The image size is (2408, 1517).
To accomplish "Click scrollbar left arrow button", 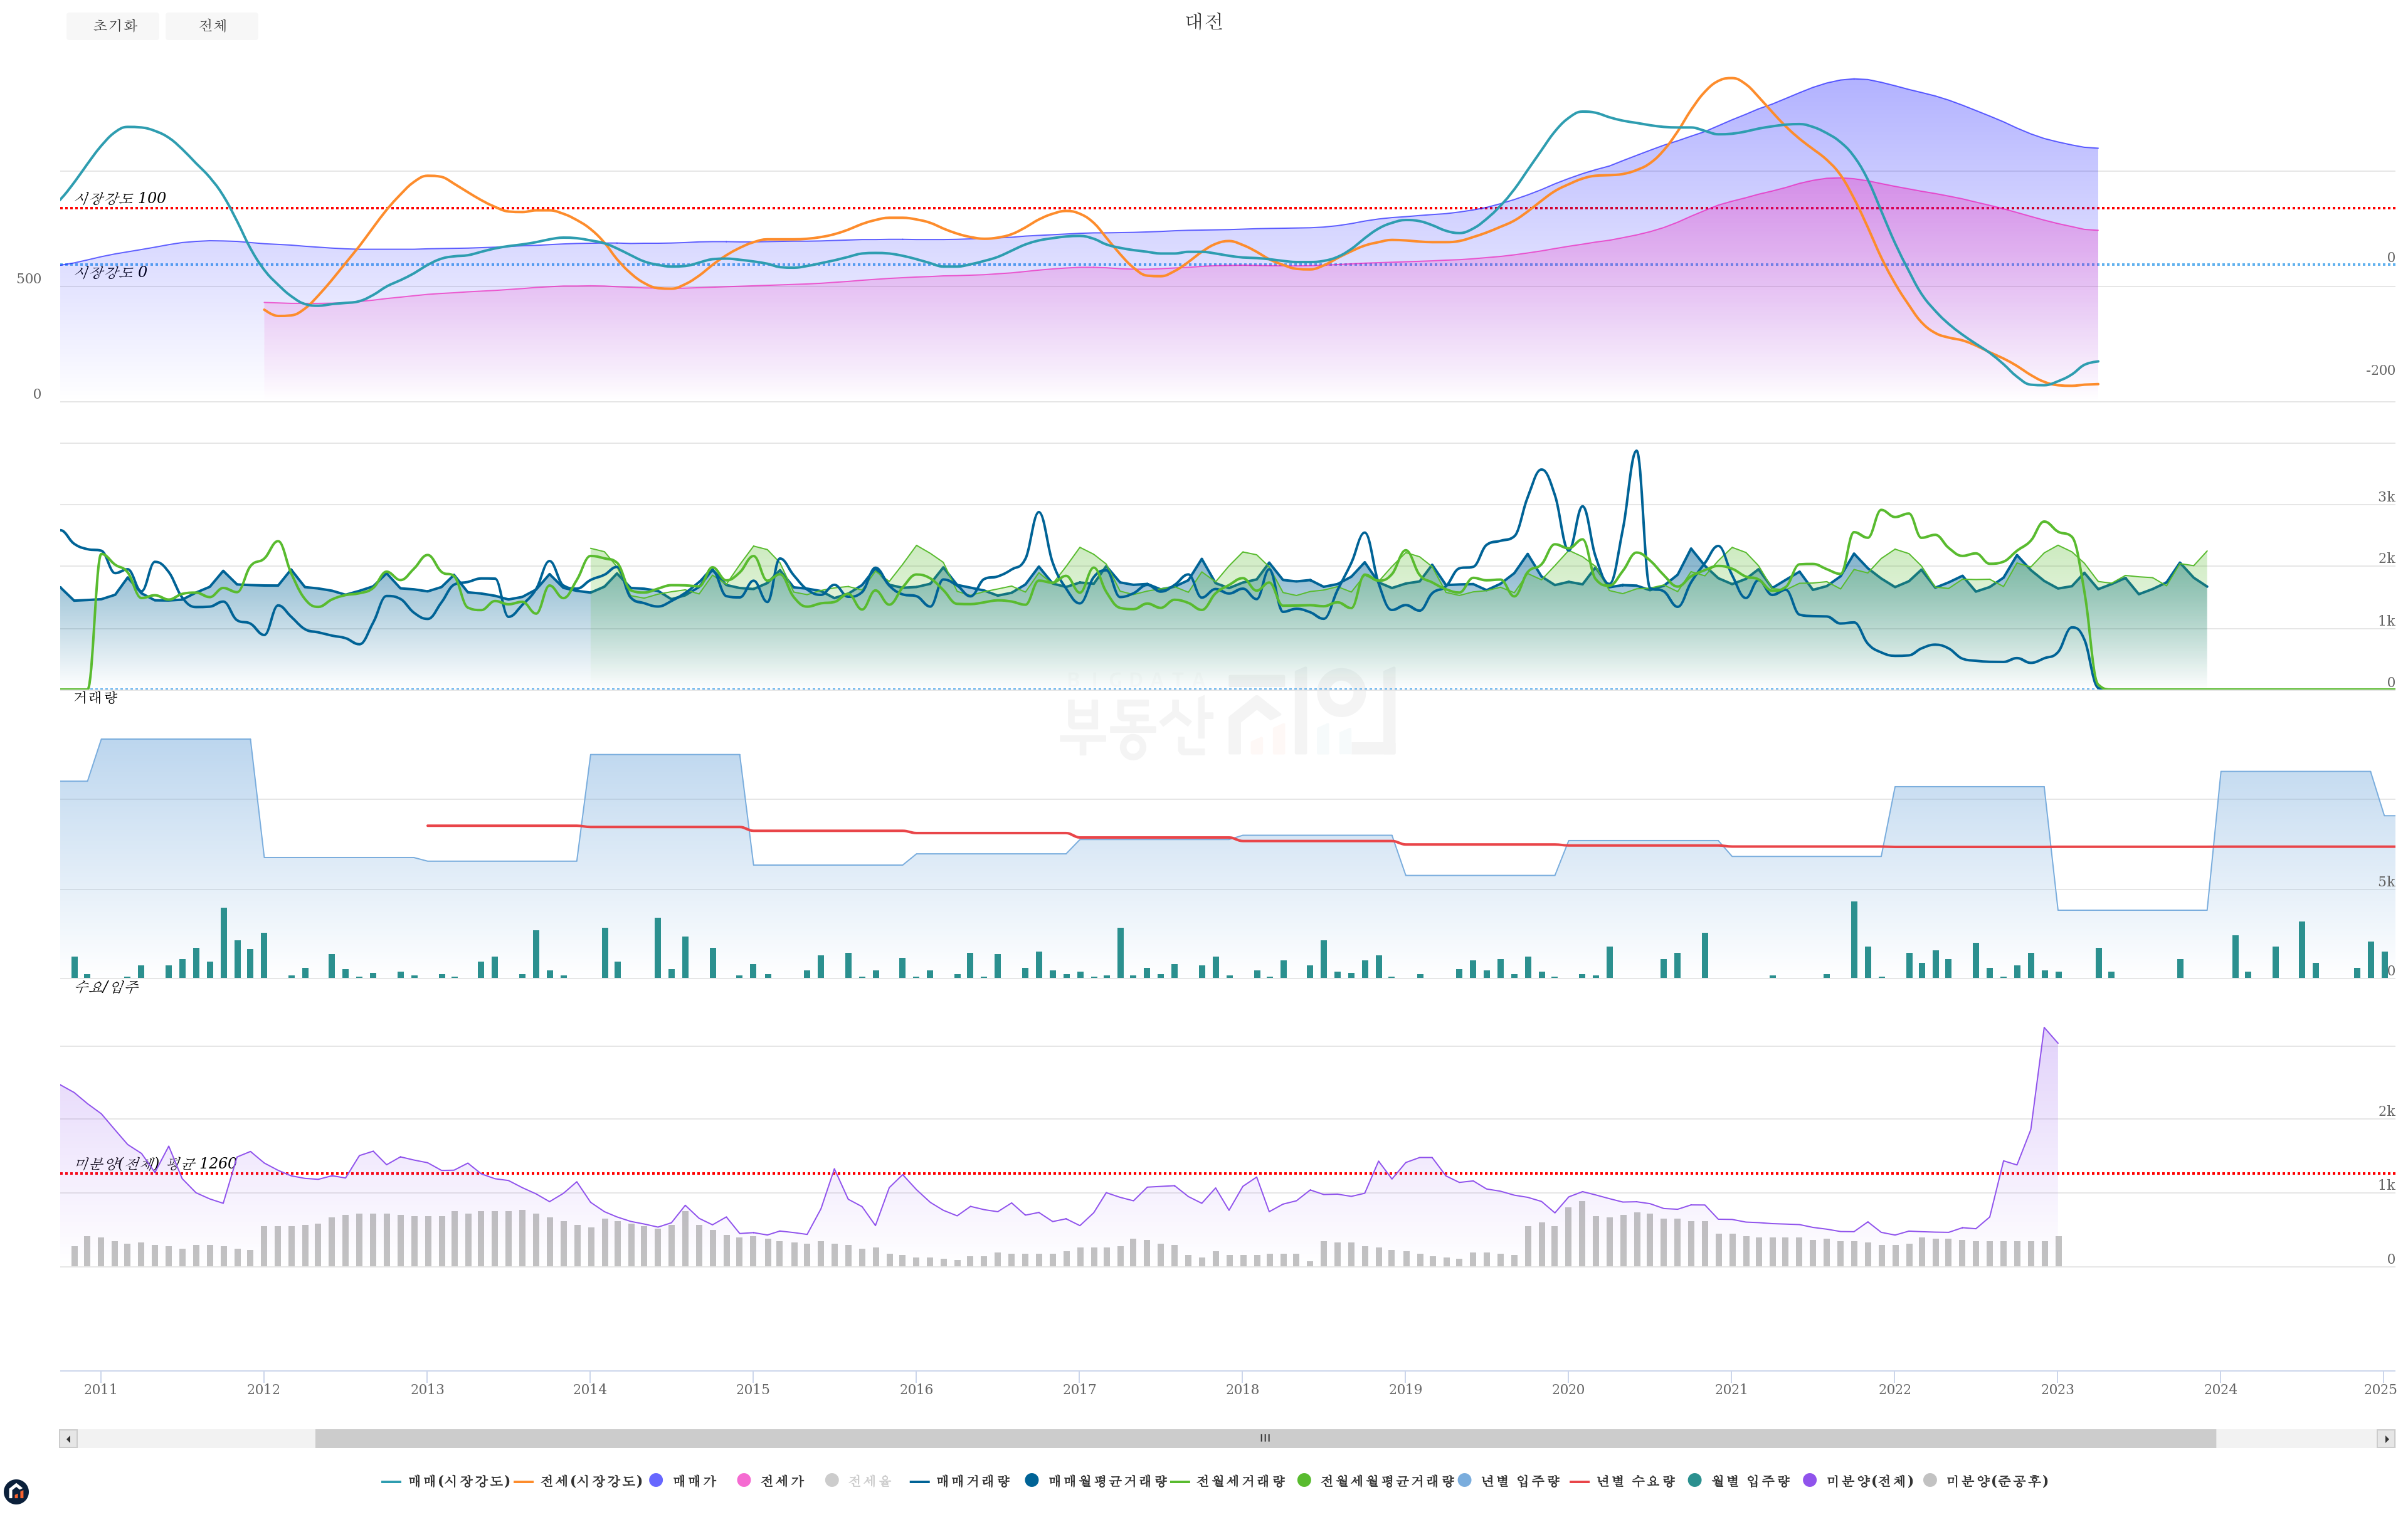I will [x=68, y=1439].
